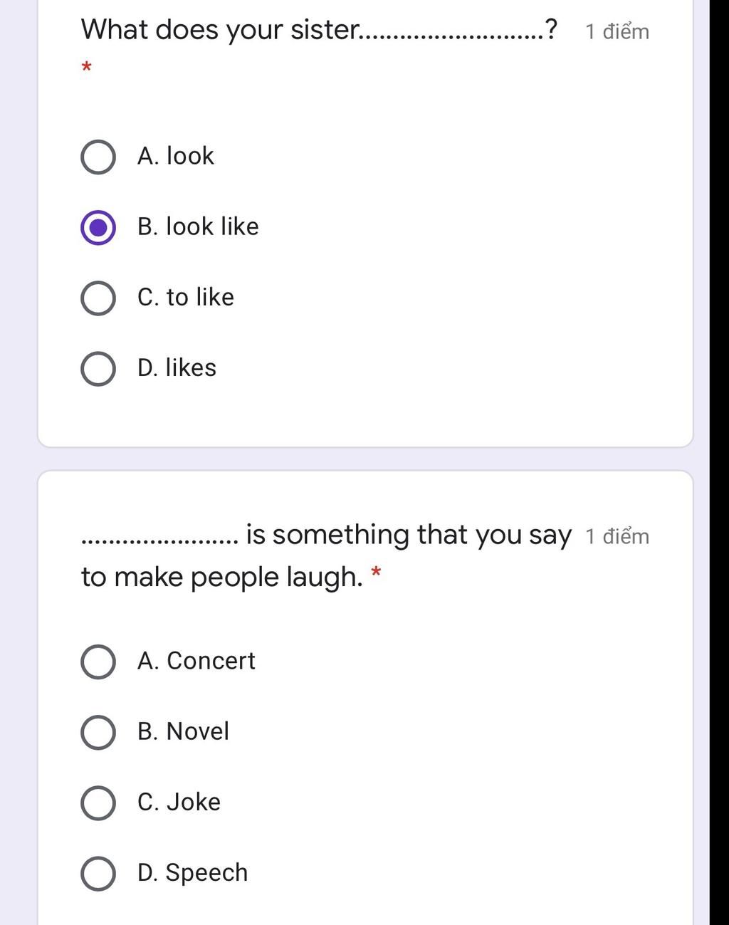Click the "C. Joke" answer label text
This screenshot has width=729, height=925.
tap(179, 803)
